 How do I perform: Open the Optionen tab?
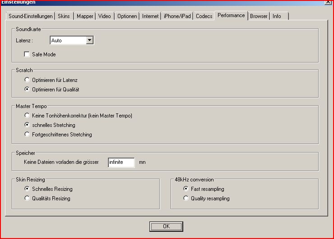[x=127, y=16]
